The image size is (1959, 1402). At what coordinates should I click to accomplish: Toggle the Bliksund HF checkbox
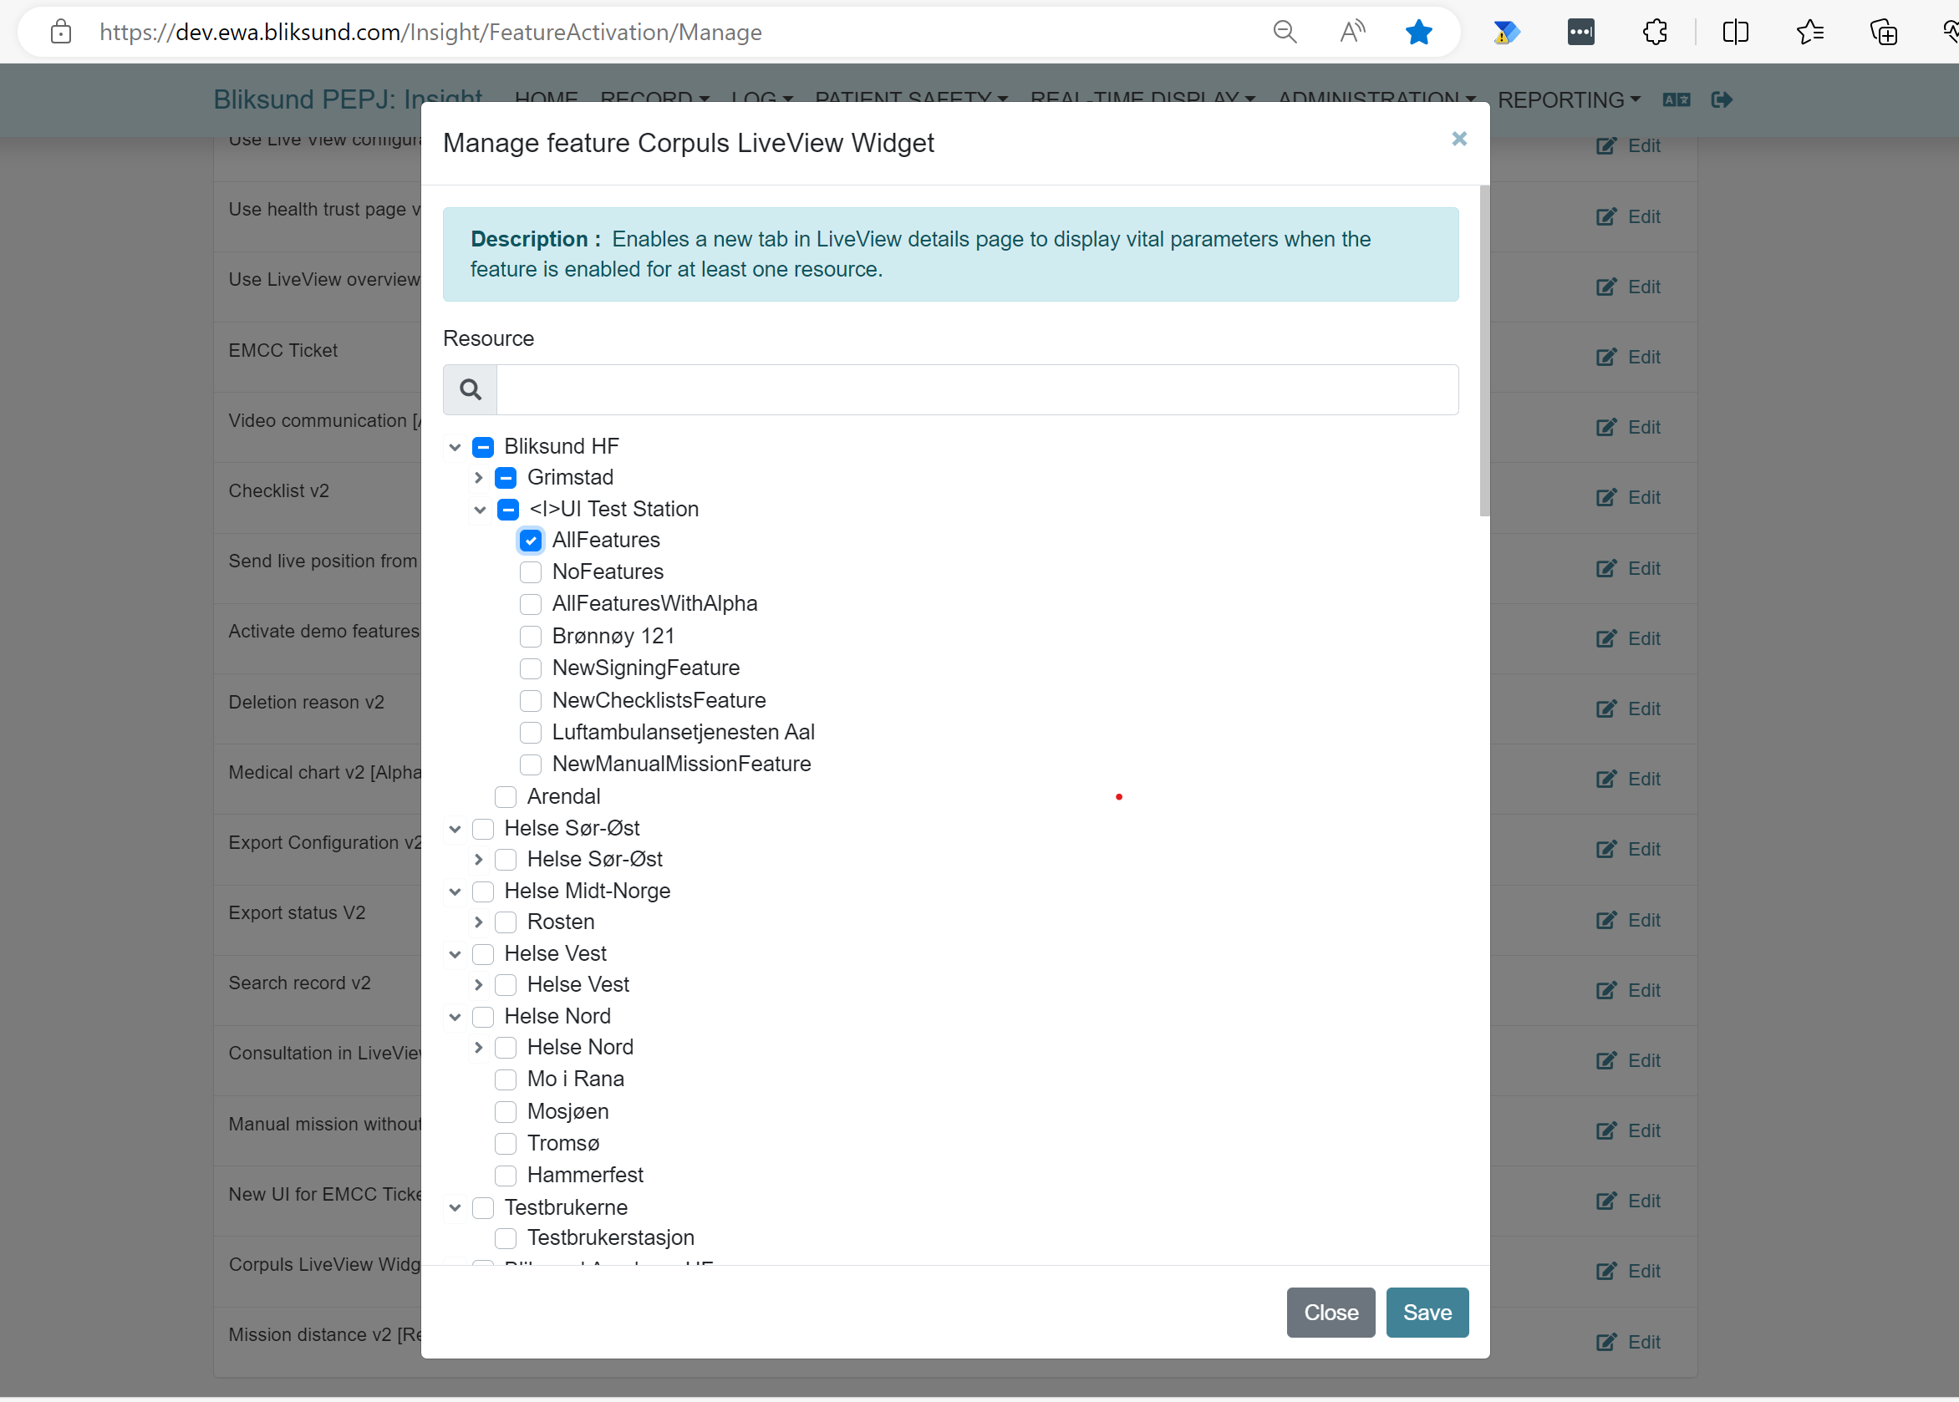[x=482, y=446]
